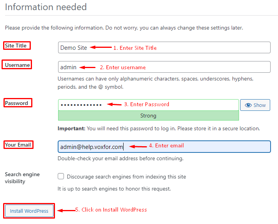Click the Strong password strength indicator
The width and height of the screenshot is (278, 224).
[149, 115]
